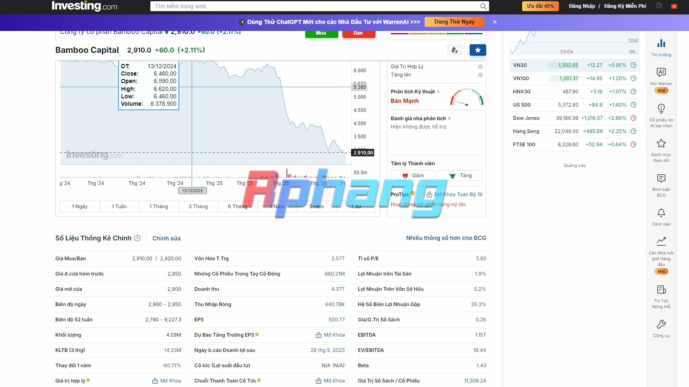Click the technical analysis gauge

click(467, 97)
